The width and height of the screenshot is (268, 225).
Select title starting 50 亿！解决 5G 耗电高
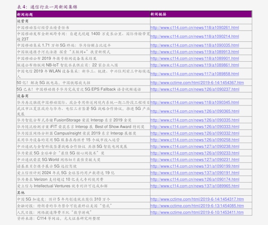(53, 83)
